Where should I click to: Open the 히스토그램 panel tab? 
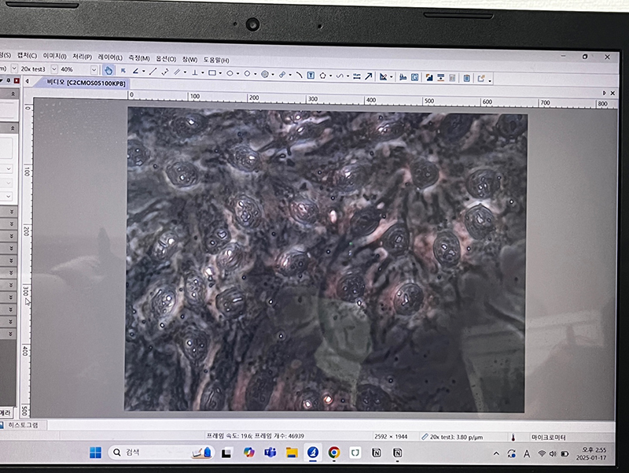click(22, 425)
